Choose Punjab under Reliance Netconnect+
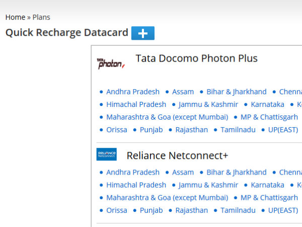This screenshot has width=302, height=227. (x=151, y=210)
